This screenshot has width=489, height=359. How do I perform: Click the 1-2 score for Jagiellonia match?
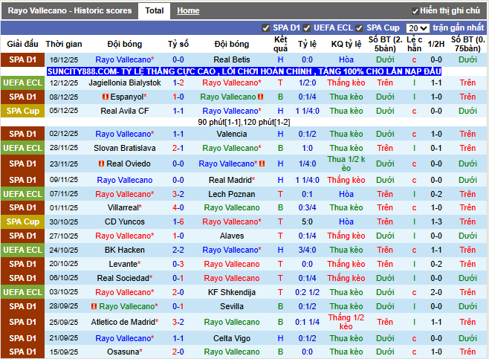pyautogui.click(x=178, y=83)
